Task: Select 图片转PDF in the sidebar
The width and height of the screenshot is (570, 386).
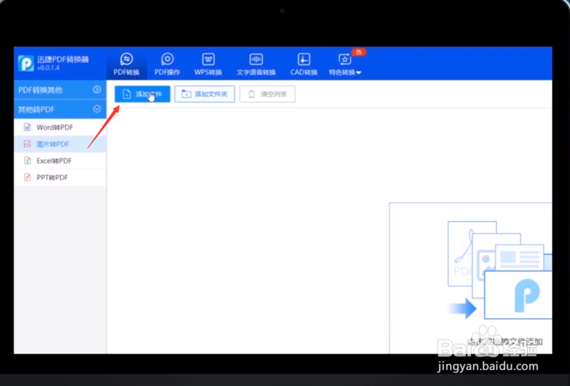Action: pos(60,144)
